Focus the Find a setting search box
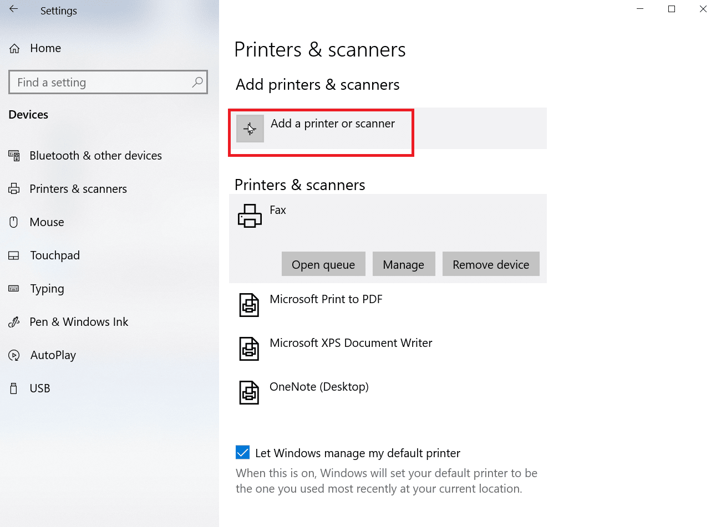716x527 pixels. [x=108, y=82]
